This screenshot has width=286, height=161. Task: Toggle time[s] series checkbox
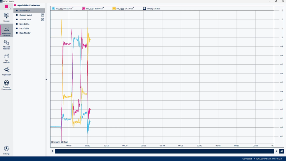(x=144, y=8)
